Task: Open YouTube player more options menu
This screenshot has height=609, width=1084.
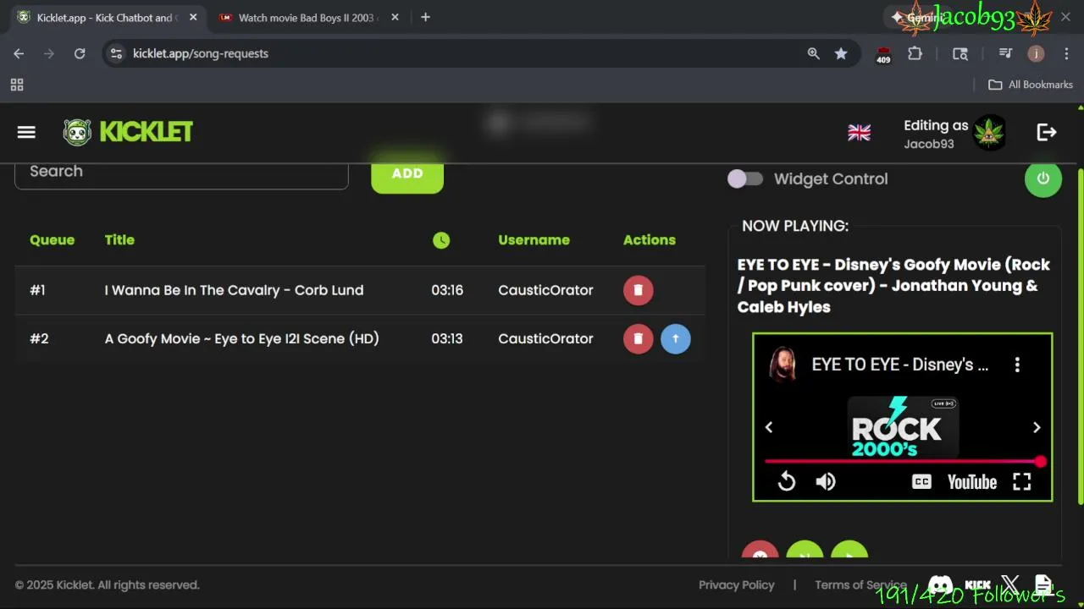Action: tap(1017, 365)
